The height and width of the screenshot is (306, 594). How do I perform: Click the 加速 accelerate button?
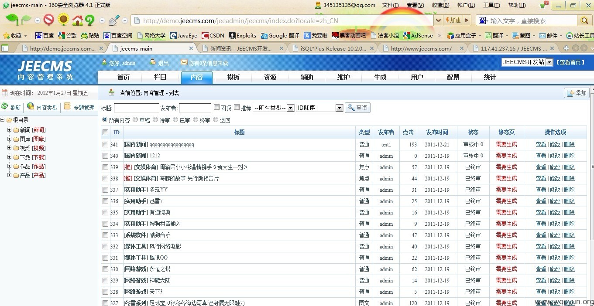453,20
